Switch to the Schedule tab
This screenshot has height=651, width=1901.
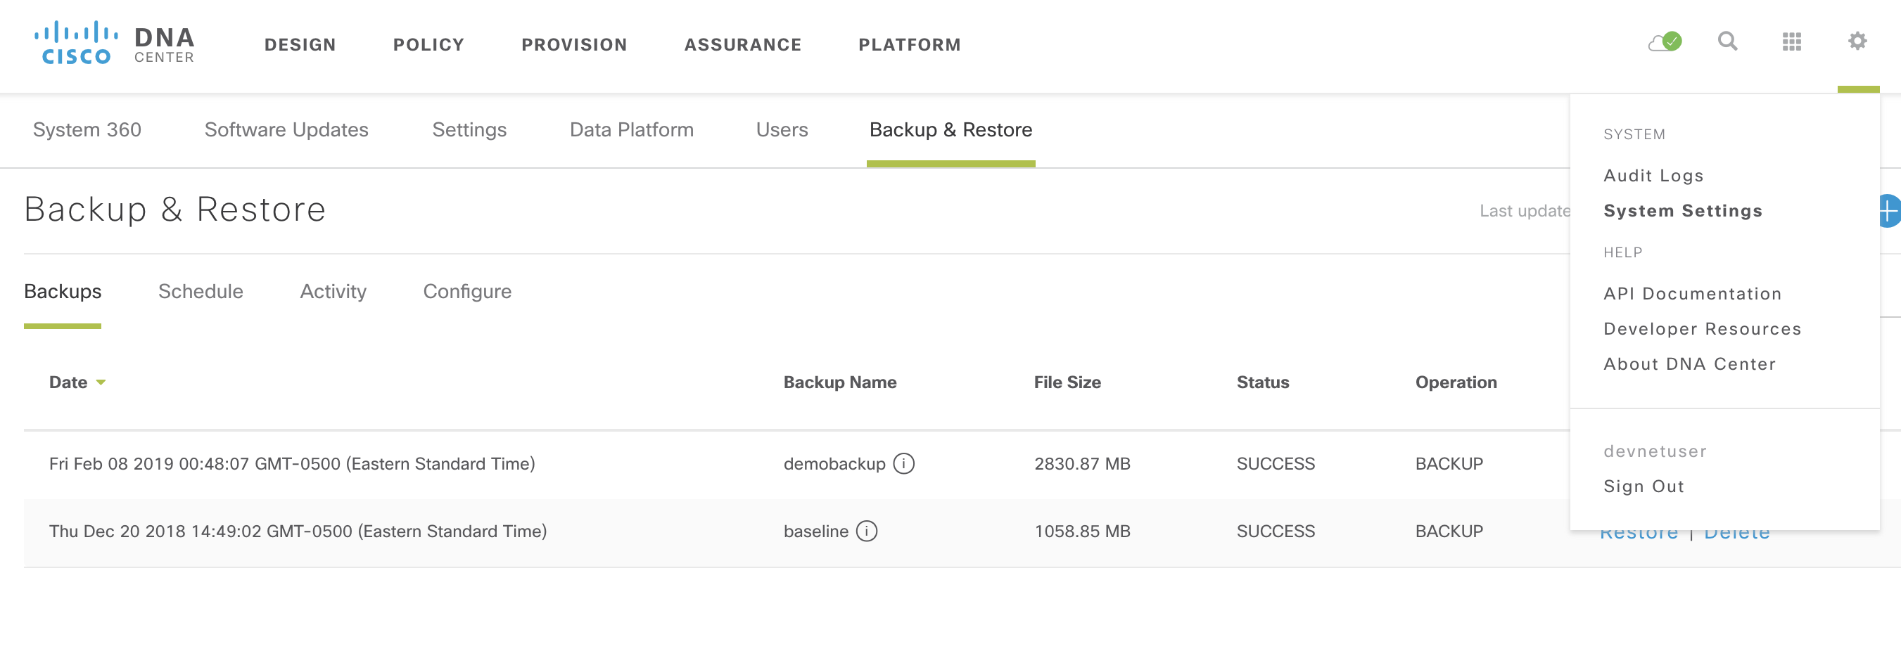tap(200, 291)
